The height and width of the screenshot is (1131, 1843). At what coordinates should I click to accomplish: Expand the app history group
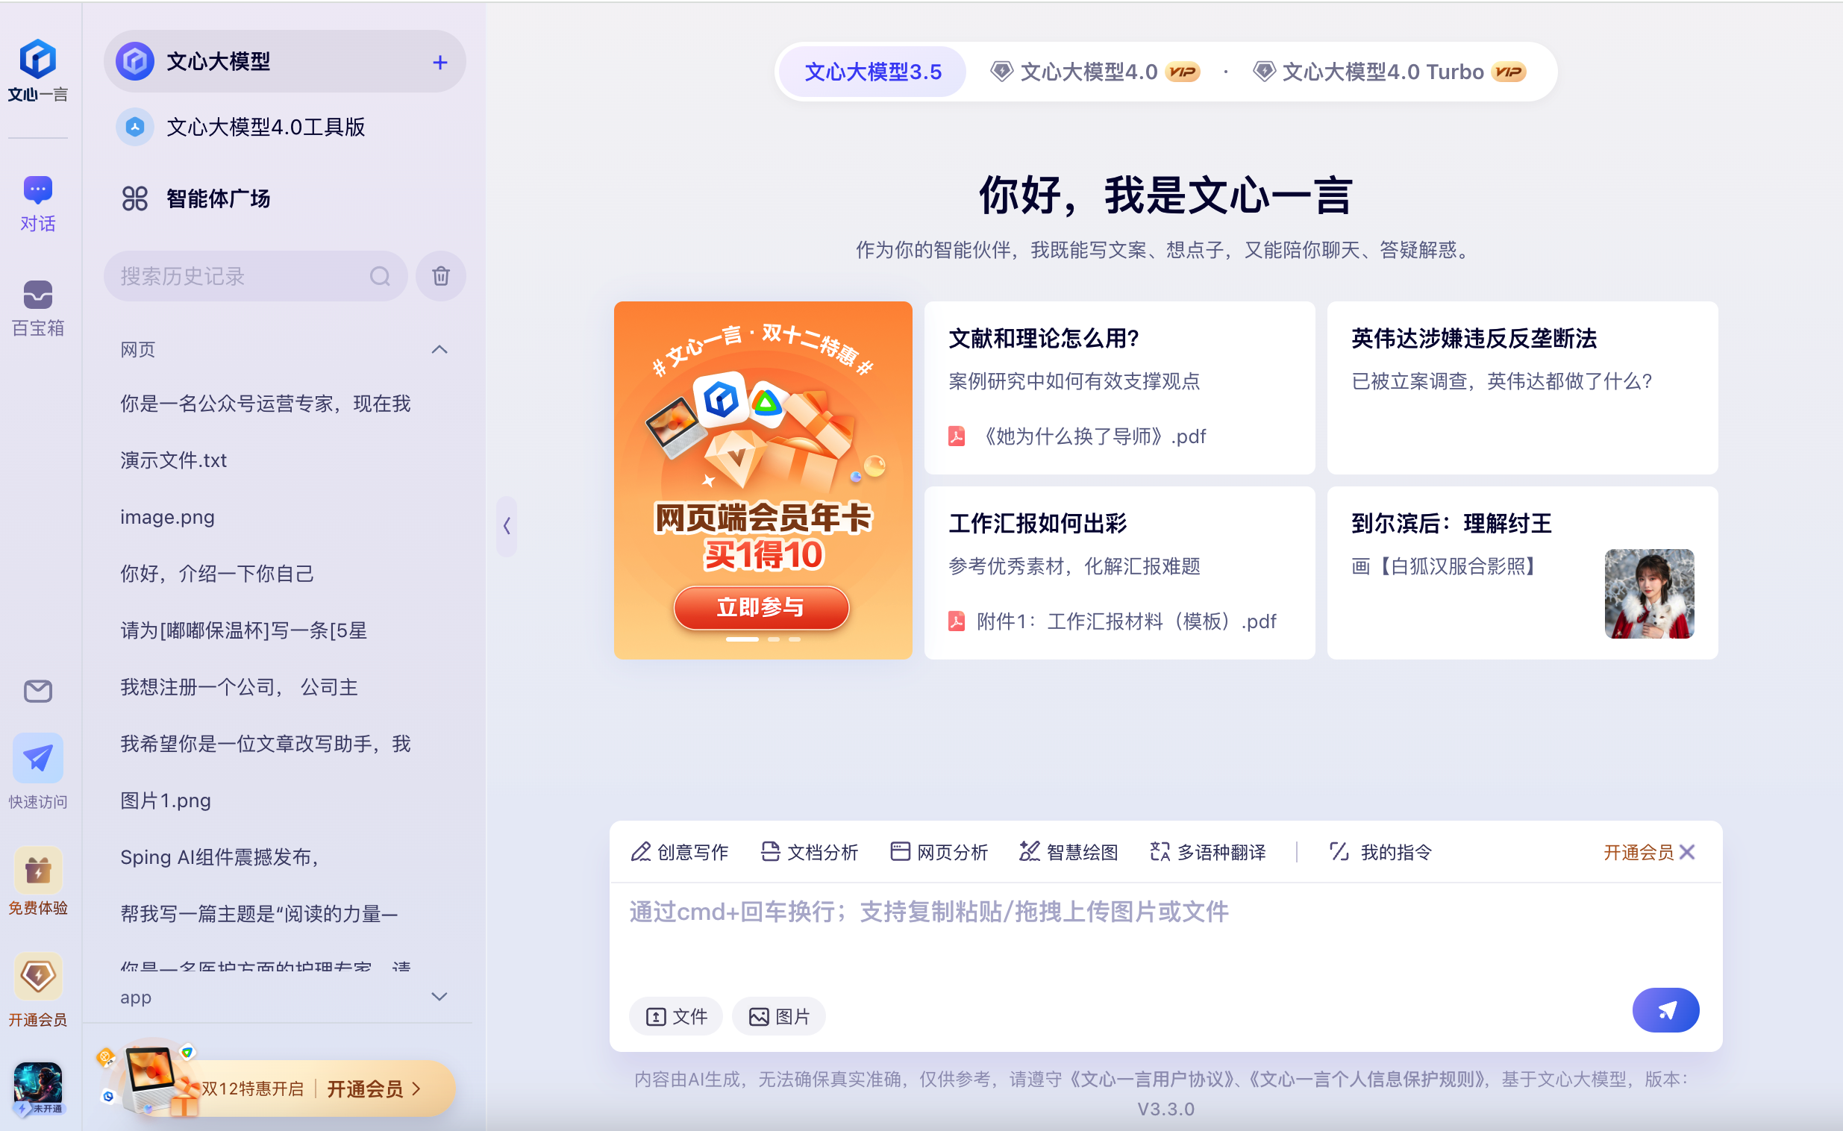[439, 997]
